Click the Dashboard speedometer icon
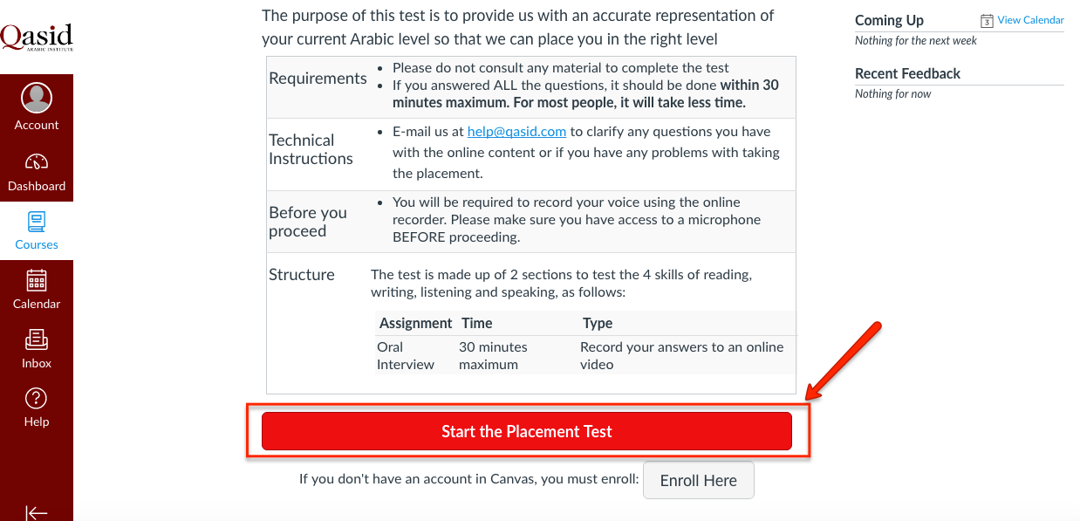Viewport: 1080px width, 521px height. 37,161
